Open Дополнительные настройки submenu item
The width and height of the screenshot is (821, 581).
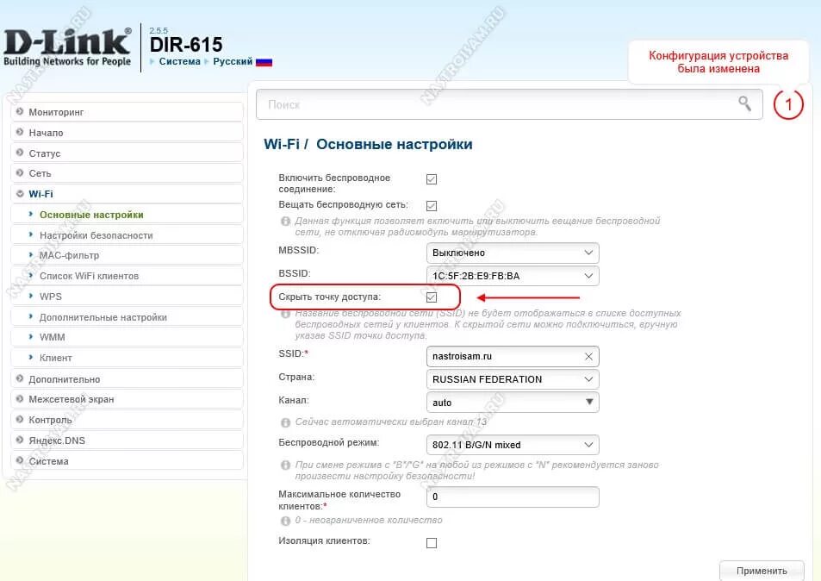point(127,317)
